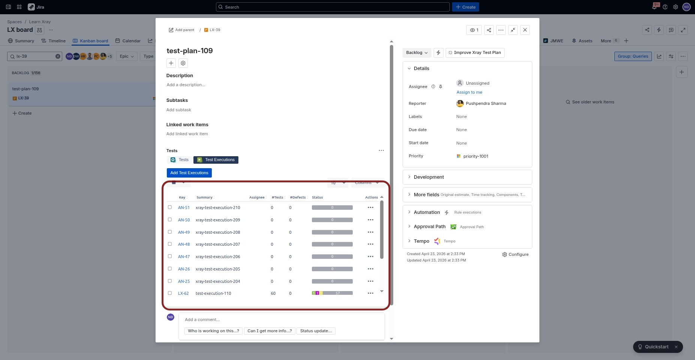Open the Jira app switcher grid icon
695x360 pixels.
click(x=19, y=7)
